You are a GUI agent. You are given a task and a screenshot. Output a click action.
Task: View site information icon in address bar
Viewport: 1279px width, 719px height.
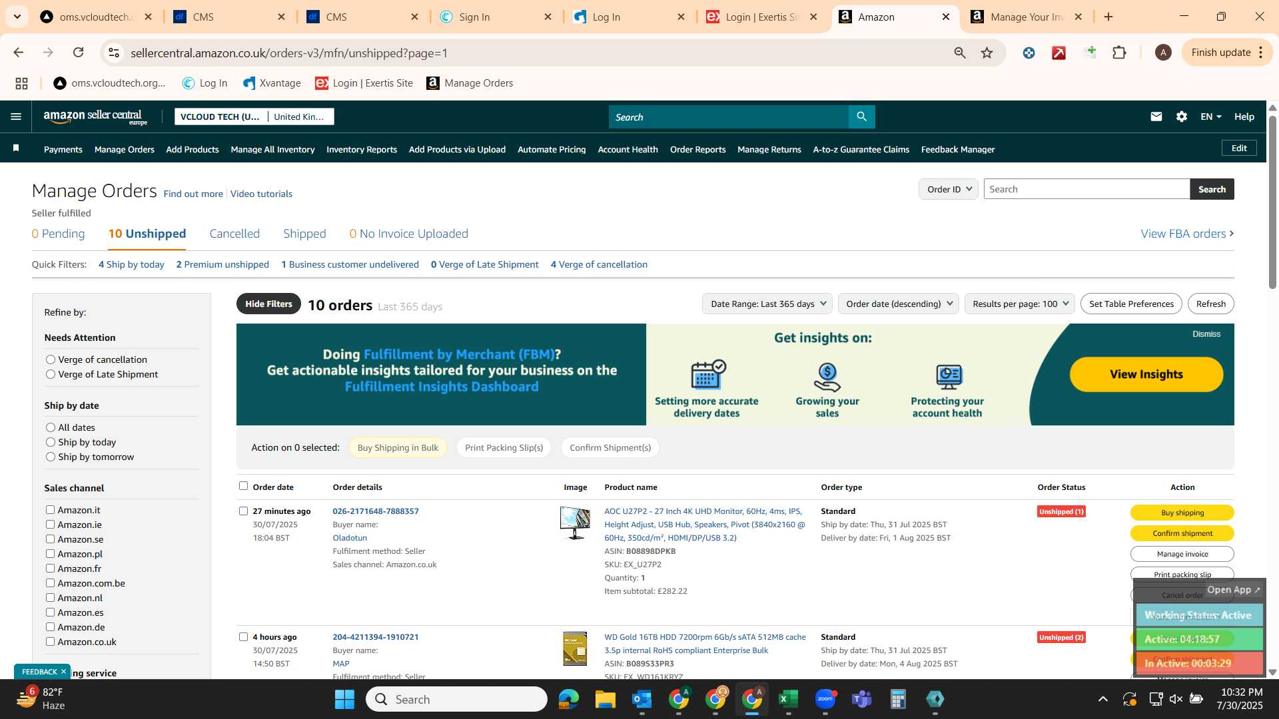(x=114, y=53)
